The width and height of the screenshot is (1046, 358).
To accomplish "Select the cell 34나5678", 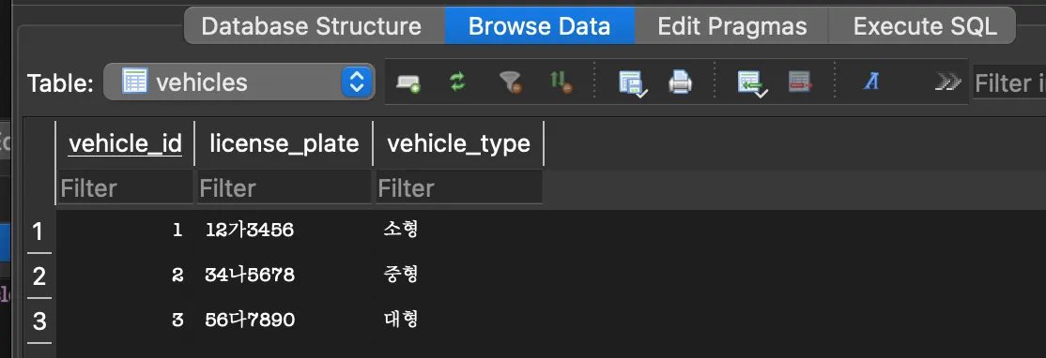I will click(x=285, y=275).
